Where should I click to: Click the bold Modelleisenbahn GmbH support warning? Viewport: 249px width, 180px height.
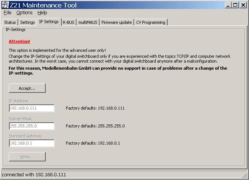(x=118, y=70)
